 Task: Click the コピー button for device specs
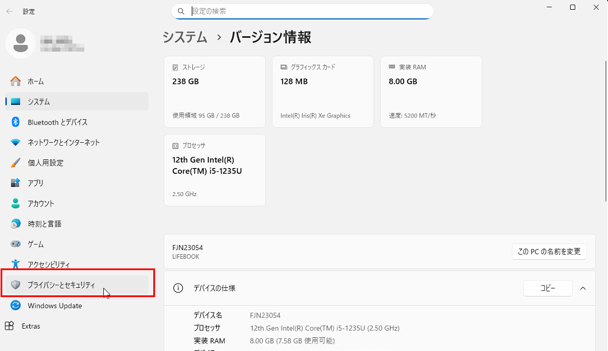547,288
